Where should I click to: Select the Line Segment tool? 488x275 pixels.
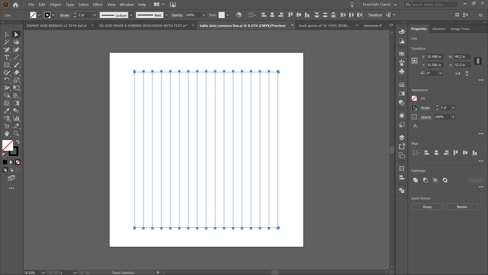pos(16,57)
